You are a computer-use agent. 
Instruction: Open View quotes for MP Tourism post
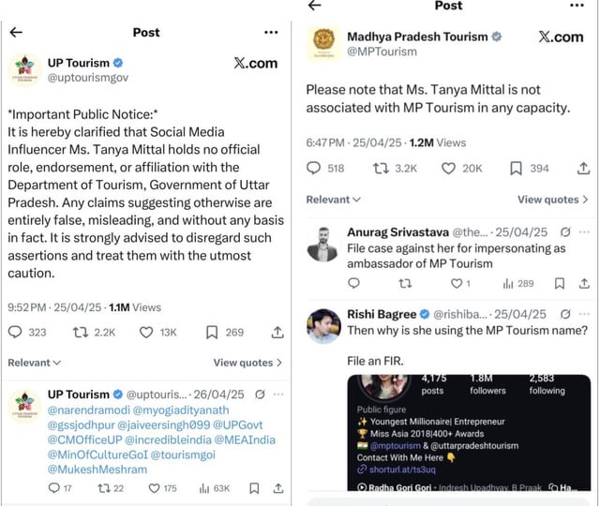pyautogui.click(x=553, y=200)
